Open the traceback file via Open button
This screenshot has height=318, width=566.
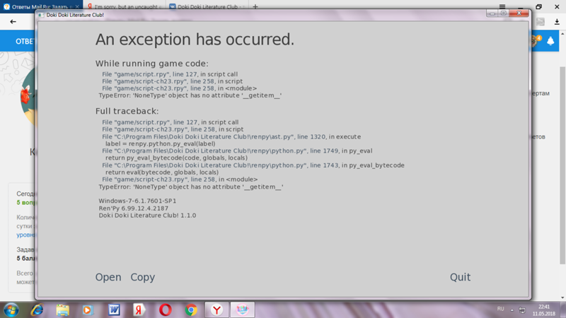point(108,277)
